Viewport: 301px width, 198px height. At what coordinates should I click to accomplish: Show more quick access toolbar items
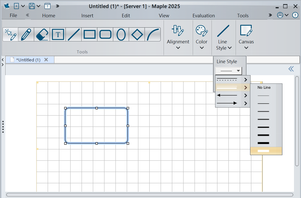pyautogui.click(x=57, y=6)
